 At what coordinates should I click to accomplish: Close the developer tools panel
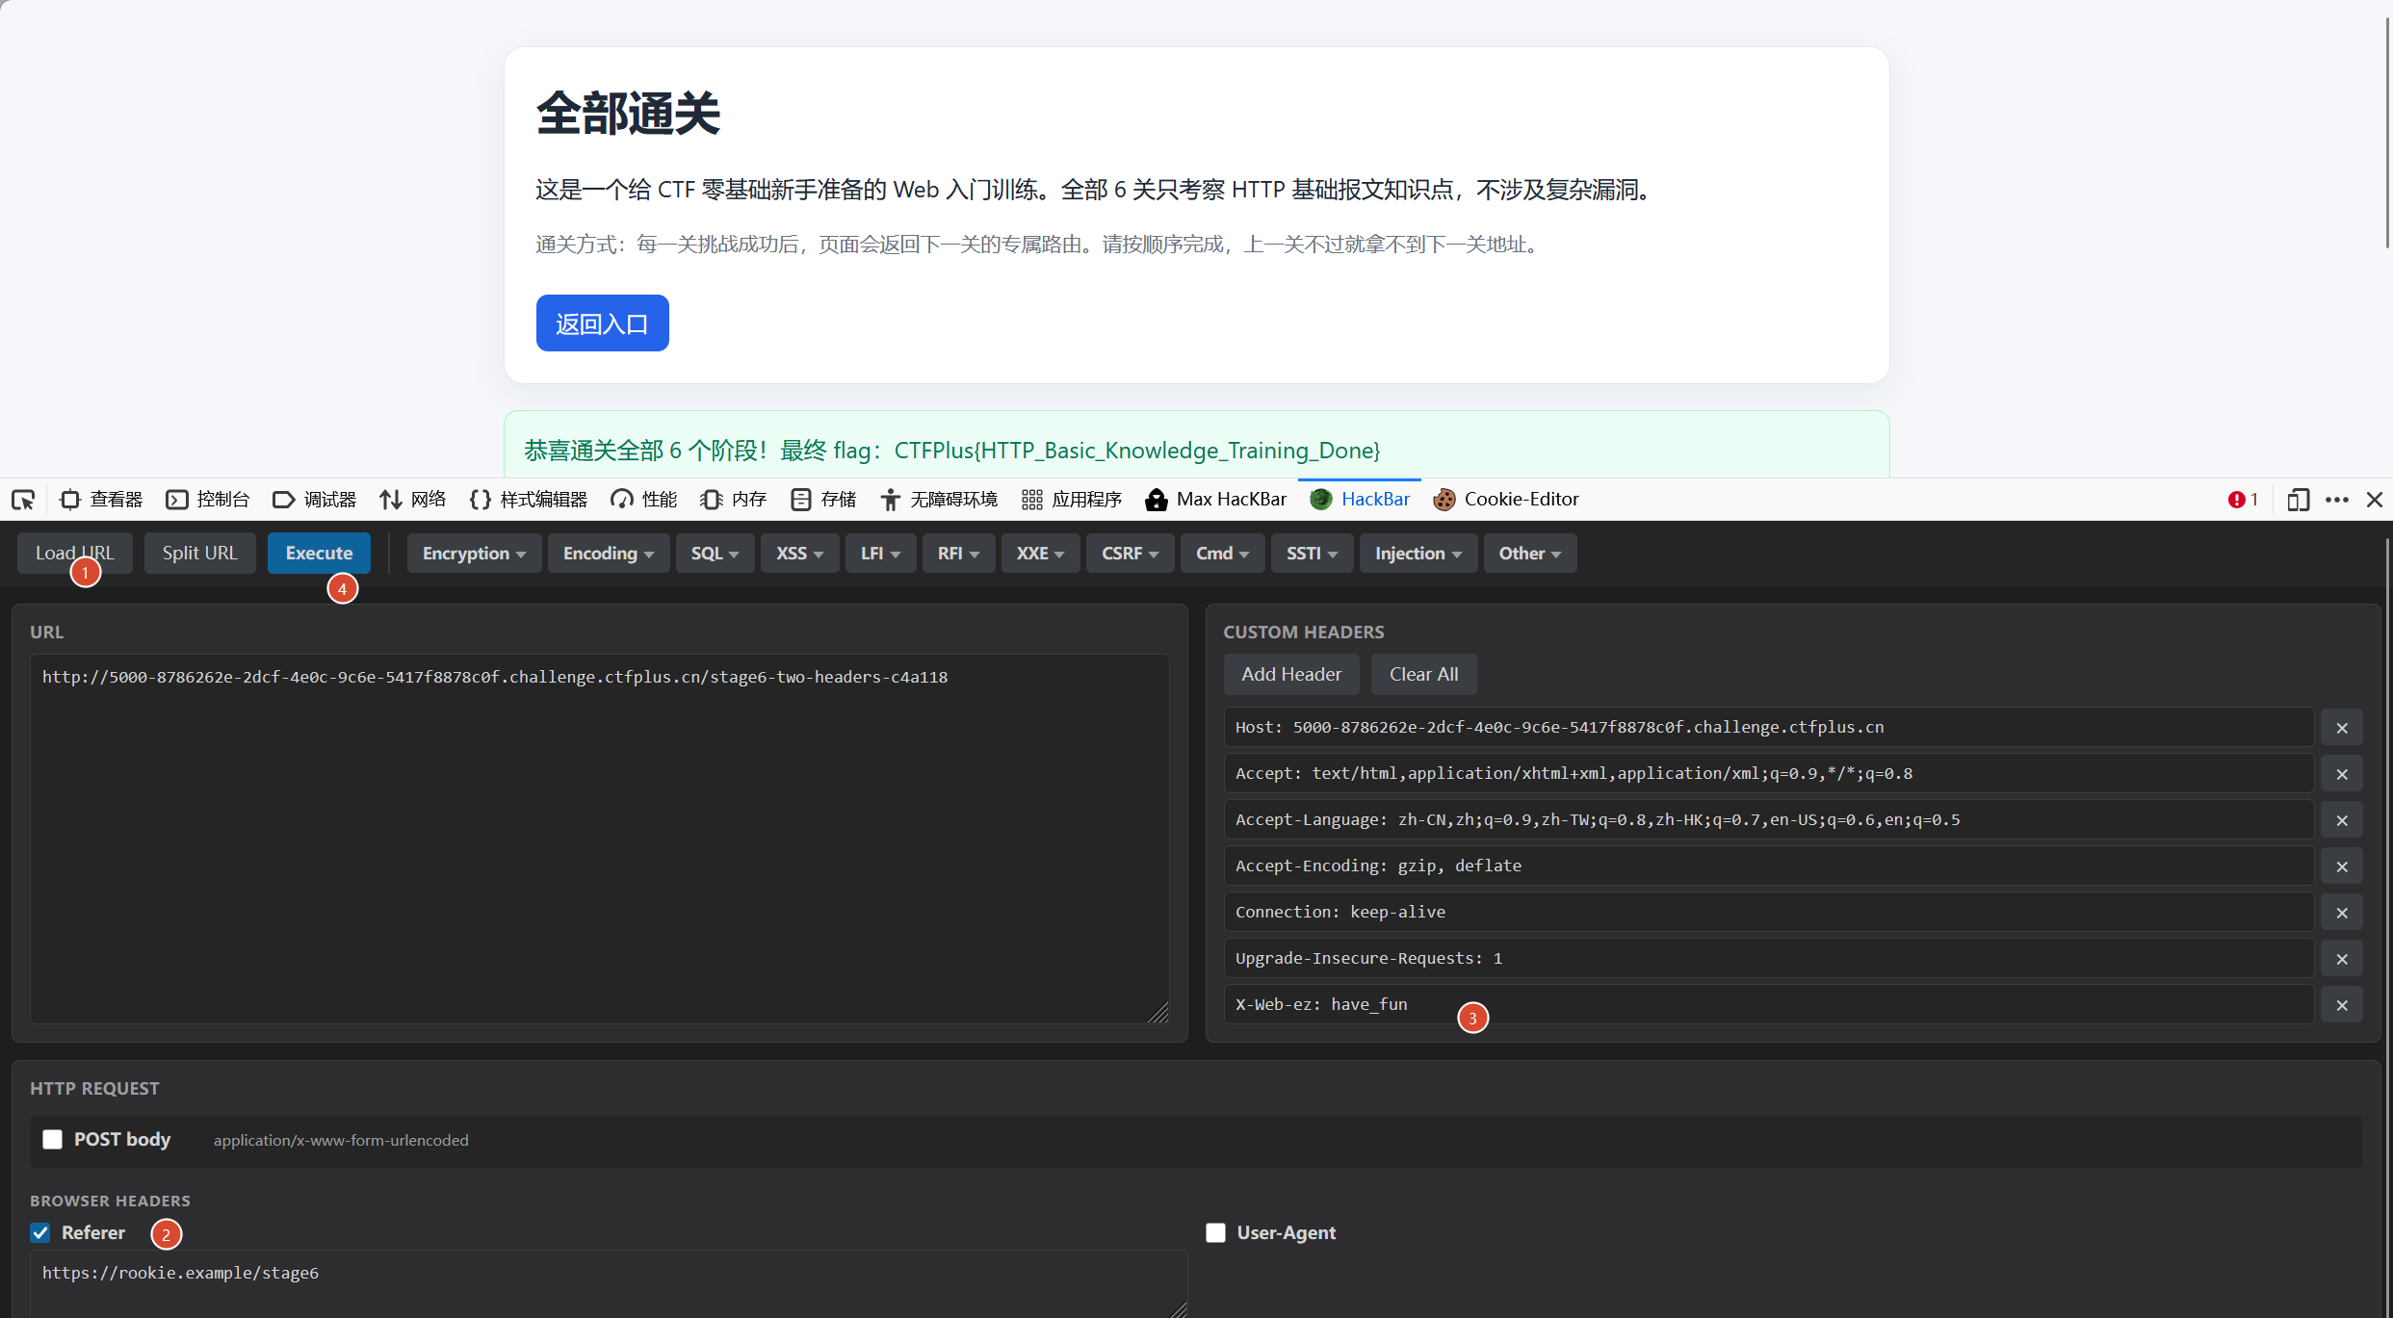(2375, 500)
